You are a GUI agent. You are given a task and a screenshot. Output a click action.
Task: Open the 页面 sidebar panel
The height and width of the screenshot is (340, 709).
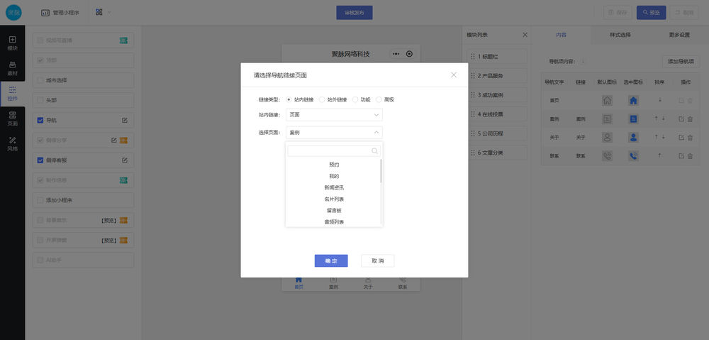12,119
